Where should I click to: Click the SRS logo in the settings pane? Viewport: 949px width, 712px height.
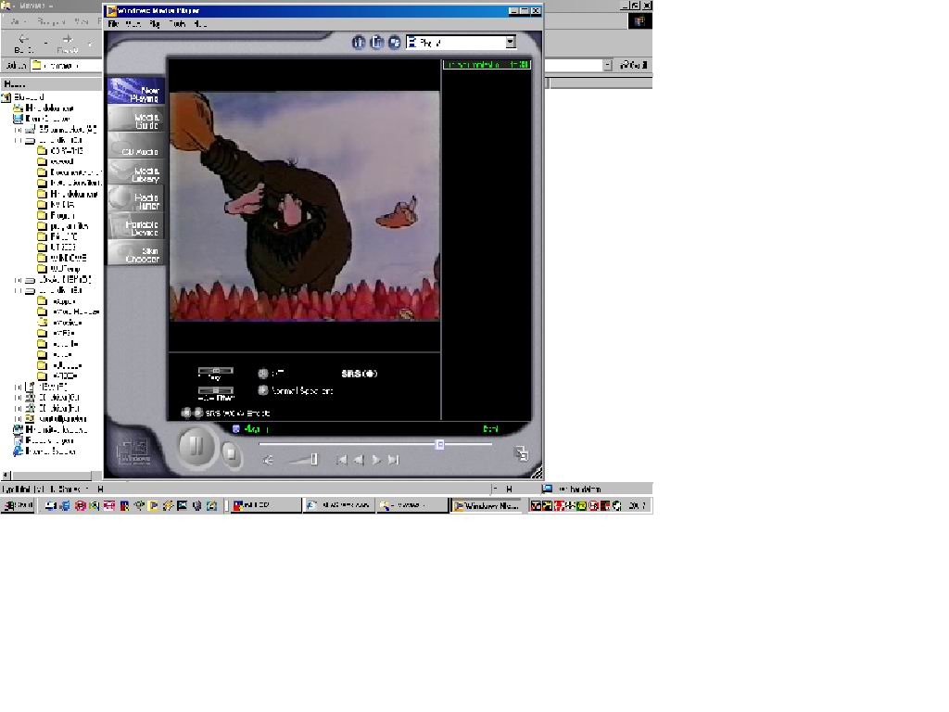(x=360, y=374)
